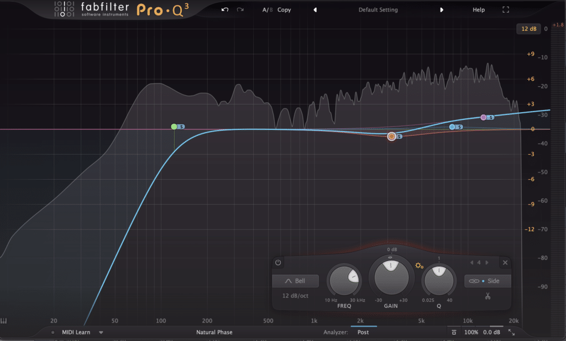This screenshot has height=341, width=566.
Task: Close the band controls panel
Action: [x=505, y=263]
